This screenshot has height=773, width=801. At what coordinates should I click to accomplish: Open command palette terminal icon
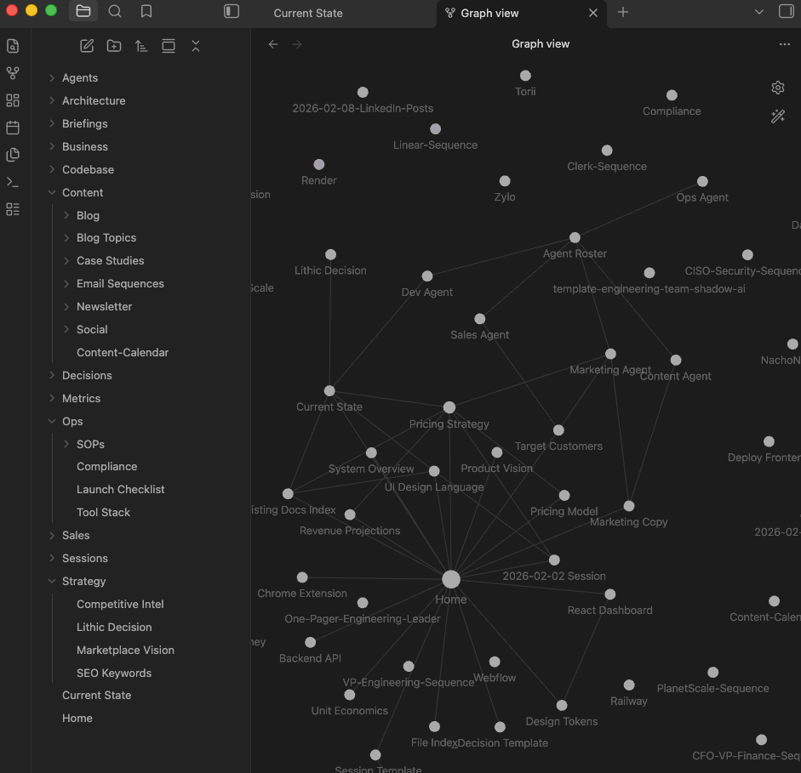[x=13, y=182]
